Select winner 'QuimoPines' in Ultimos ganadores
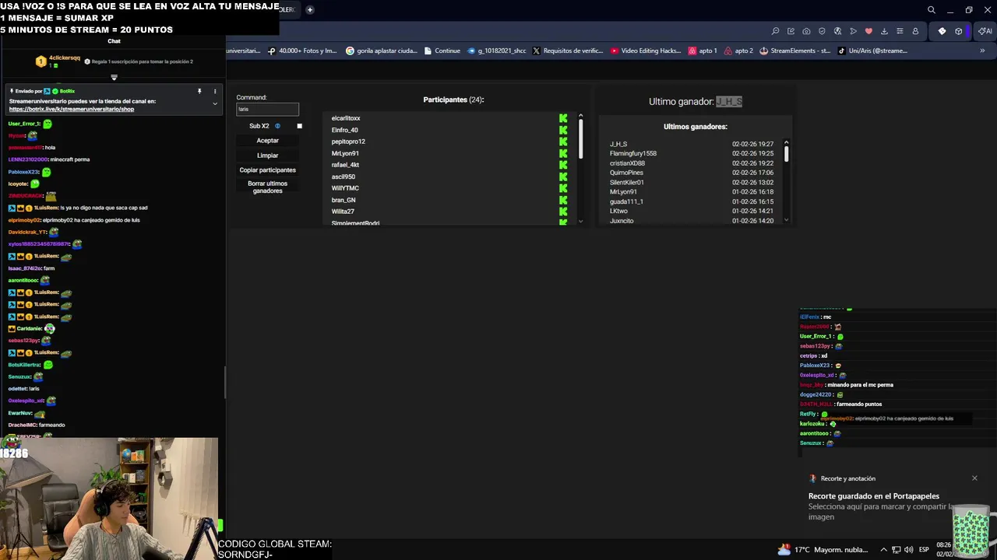The width and height of the screenshot is (997, 560). [626, 173]
